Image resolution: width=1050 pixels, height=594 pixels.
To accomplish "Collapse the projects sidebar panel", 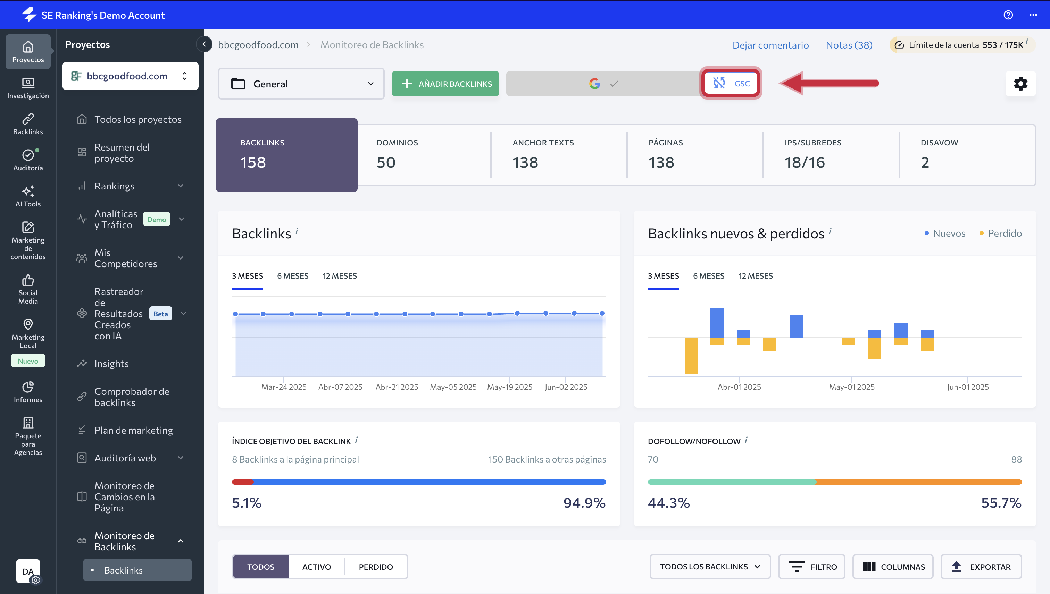I will [x=204, y=44].
